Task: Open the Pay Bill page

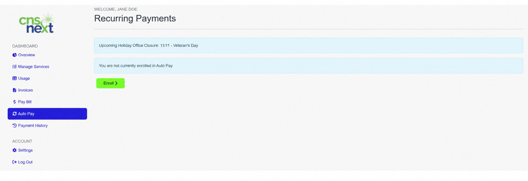Action: [25, 102]
